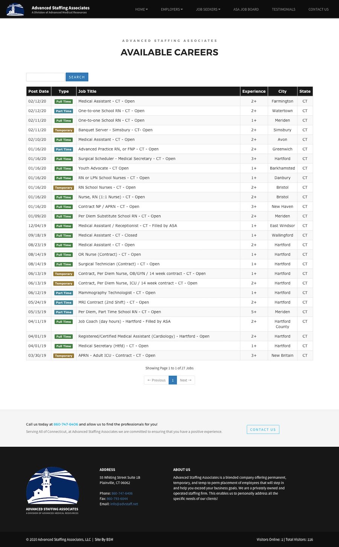Open Banquet Server - Simsbury job
Screen dimensions: 339x547
[115, 130]
